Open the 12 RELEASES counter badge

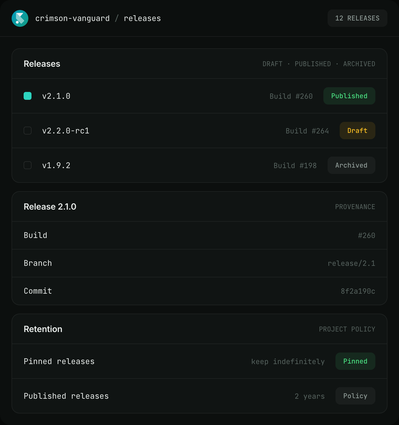pyautogui.click(x=357, y=18)
